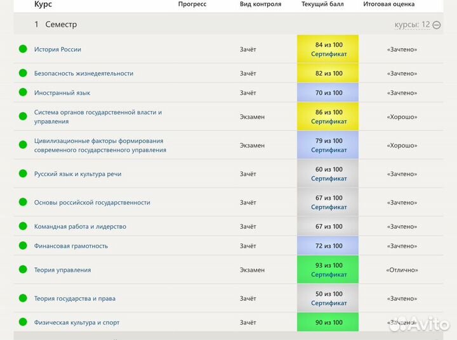Click the Текущий балл column header
This screenshot has height=340, width=457.
point(323,4)
